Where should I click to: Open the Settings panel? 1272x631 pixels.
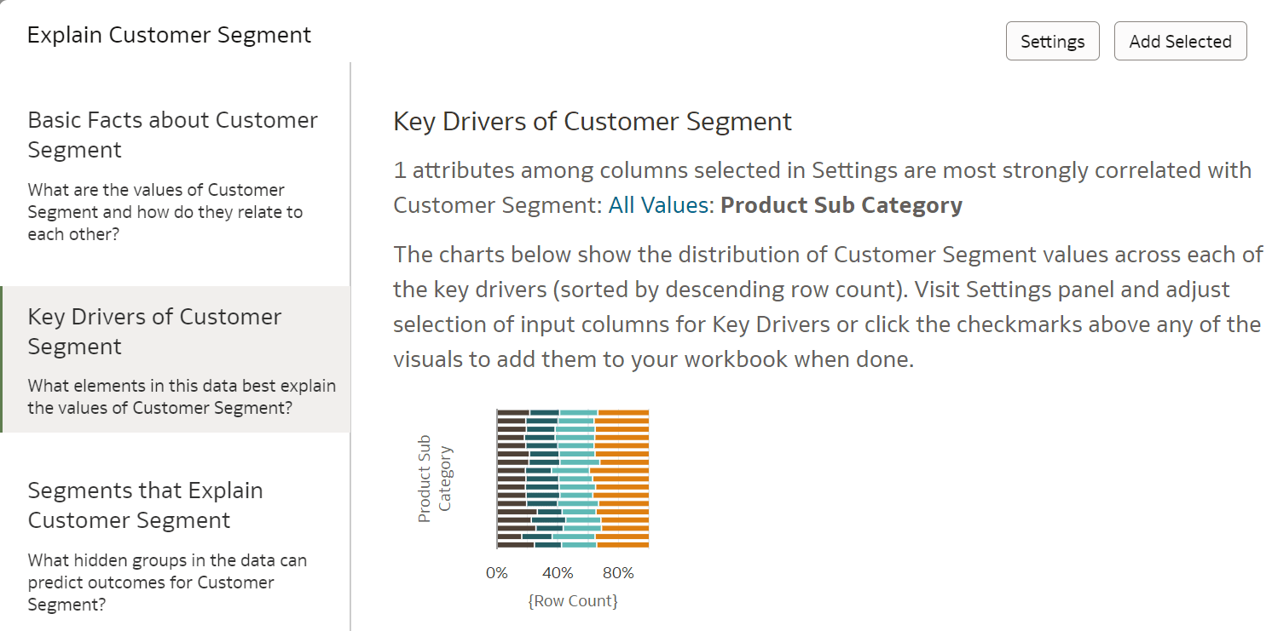point(1052,40)
